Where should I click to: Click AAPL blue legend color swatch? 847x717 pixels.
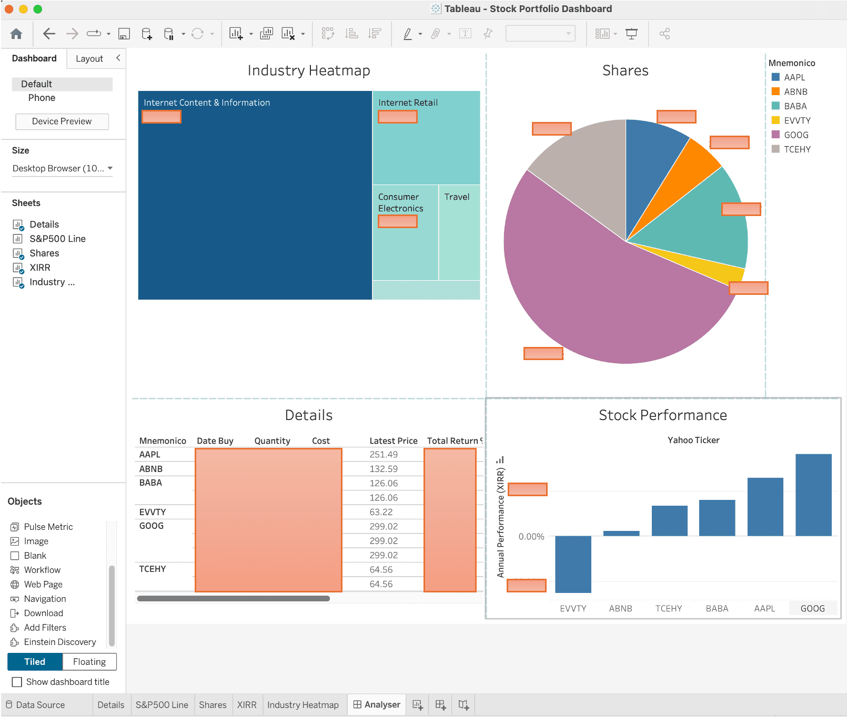(x=775, y=77)
